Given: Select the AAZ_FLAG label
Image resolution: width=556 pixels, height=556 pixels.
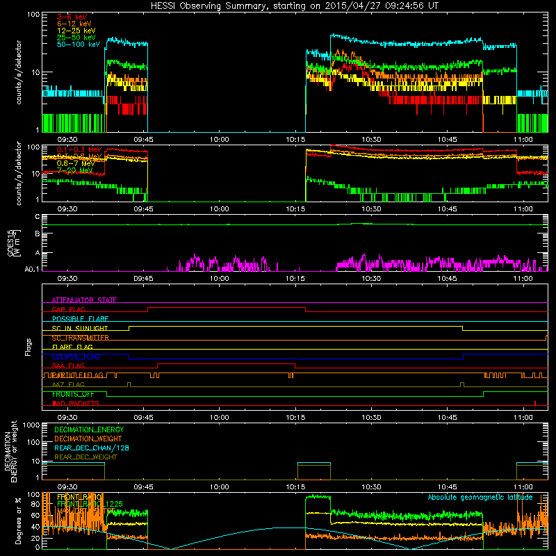Looking at the screenshot, I should tap(68, 385).
